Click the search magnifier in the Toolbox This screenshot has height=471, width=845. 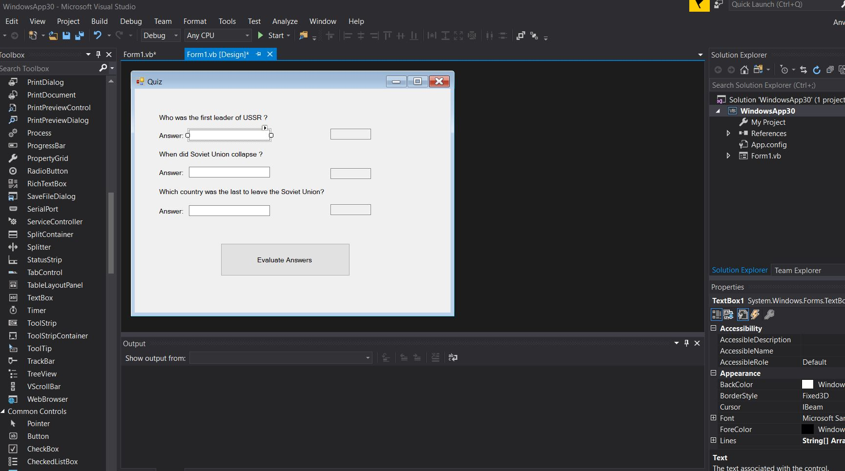coord(103,68)
